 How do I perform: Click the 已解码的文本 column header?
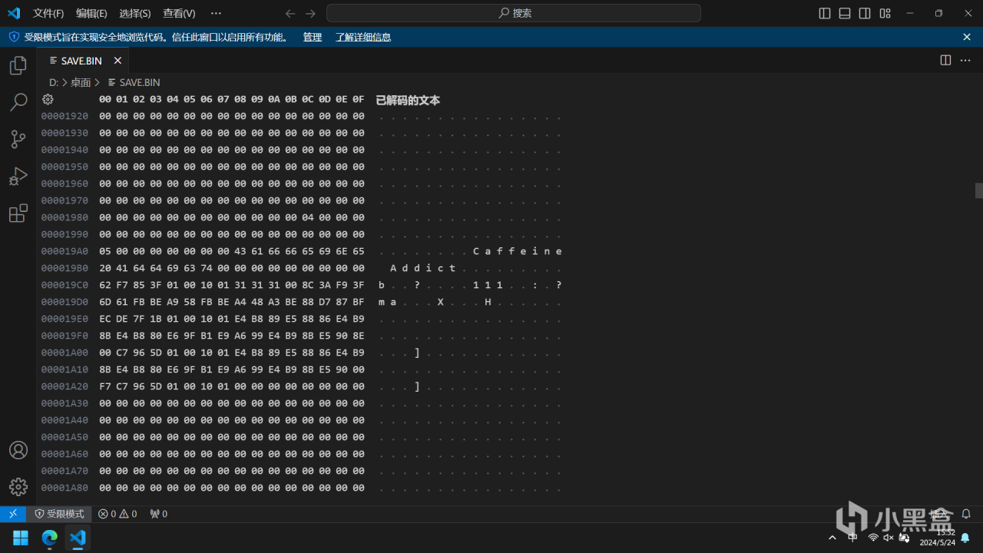pyautogui.click(x=408, y=100)
